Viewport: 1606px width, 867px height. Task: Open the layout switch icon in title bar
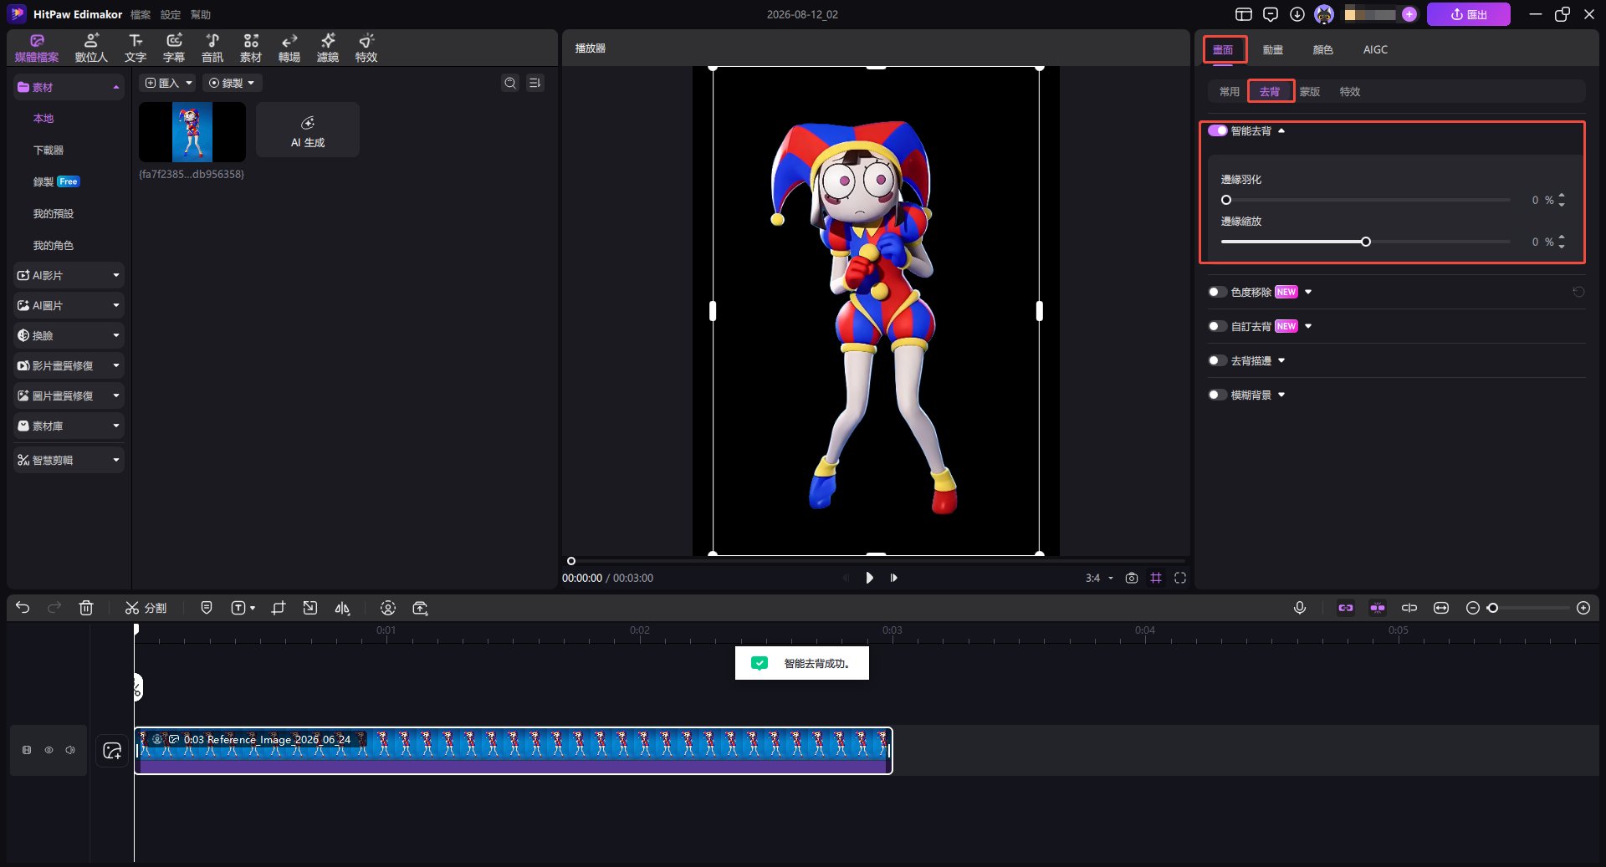[x=1244, y=14]
